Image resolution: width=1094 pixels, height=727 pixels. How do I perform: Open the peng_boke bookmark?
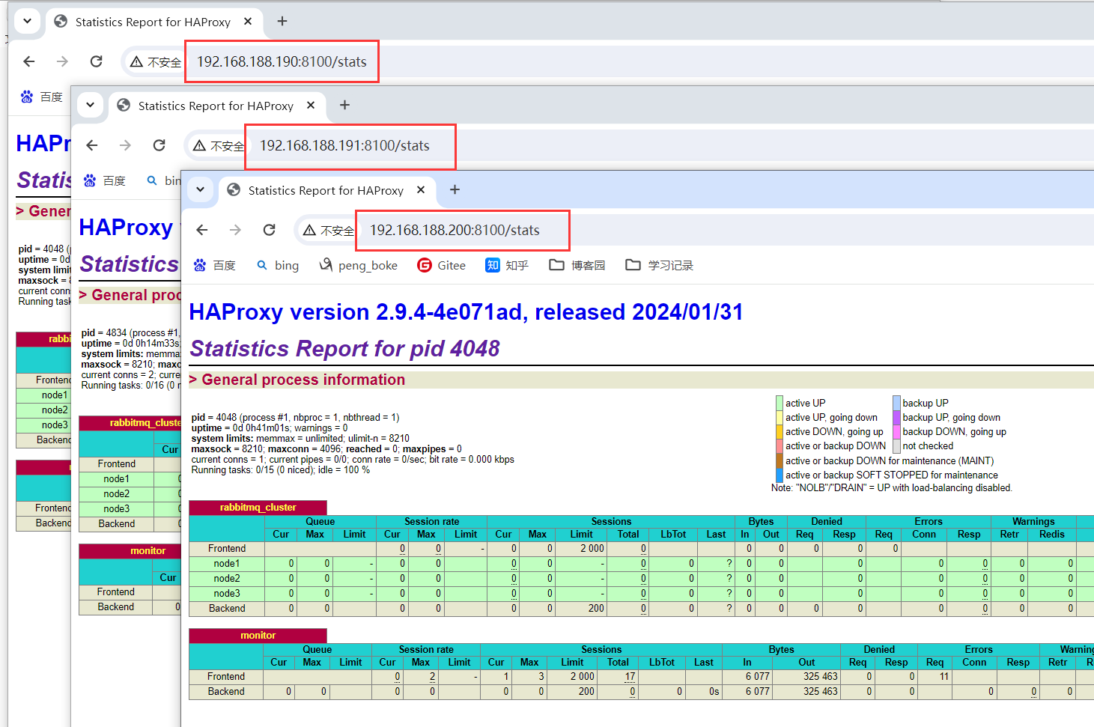pyautogui.click(x=359, y=265)
